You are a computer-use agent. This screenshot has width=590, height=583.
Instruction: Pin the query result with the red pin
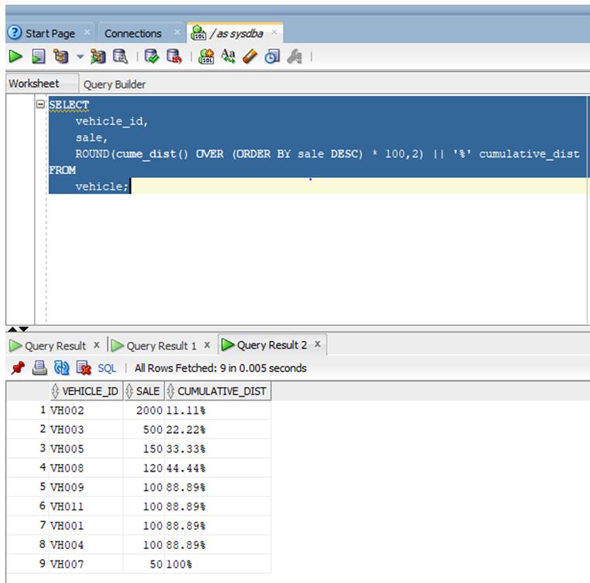[17, 368]
